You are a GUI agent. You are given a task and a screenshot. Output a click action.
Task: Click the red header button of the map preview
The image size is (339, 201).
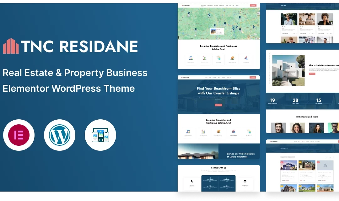click(253, 5)
